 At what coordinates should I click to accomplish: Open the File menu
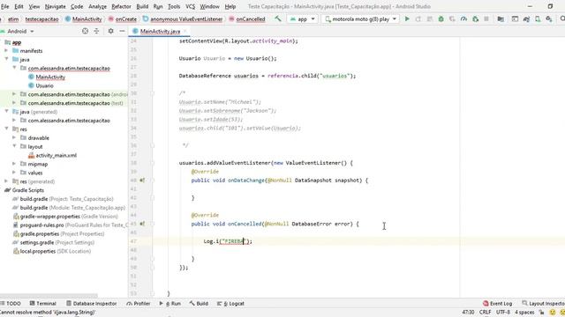coord(4,6)
